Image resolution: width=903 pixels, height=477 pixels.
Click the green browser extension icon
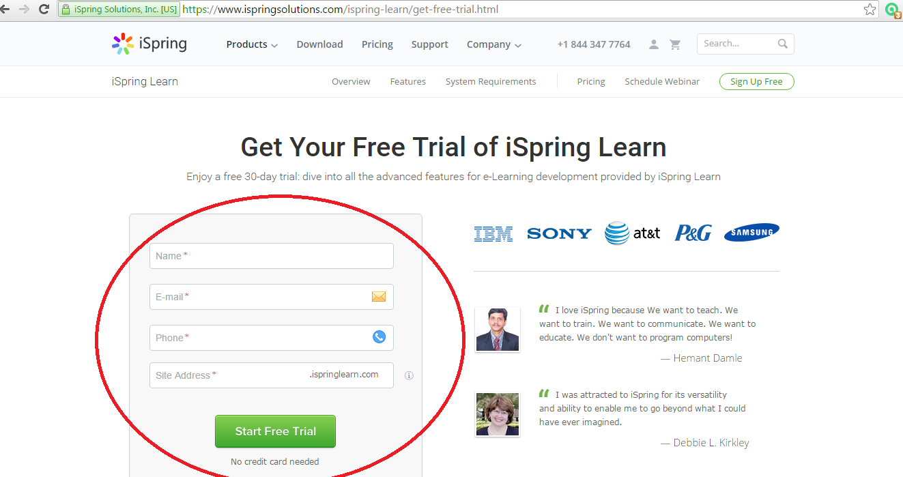(x=892, y=10)
